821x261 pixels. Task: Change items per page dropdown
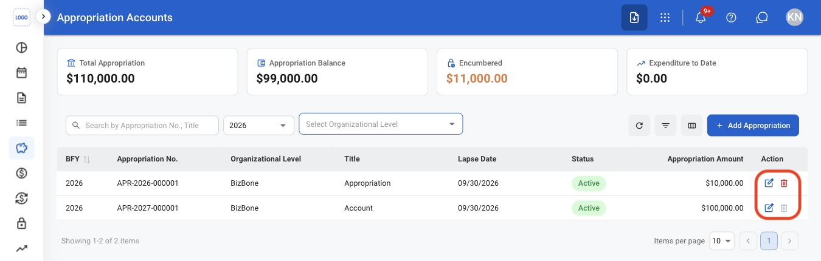point(722,241)
